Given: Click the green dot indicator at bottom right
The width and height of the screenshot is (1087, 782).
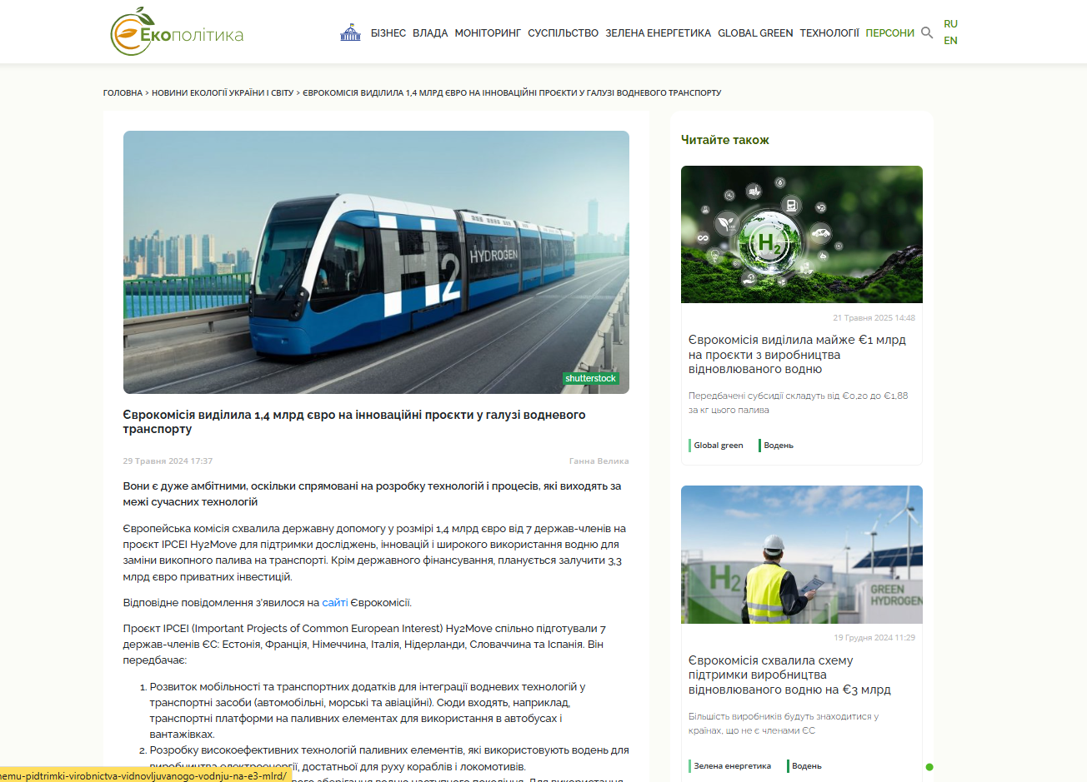Looking at the screenshot, I should click(x=929, y=767).
